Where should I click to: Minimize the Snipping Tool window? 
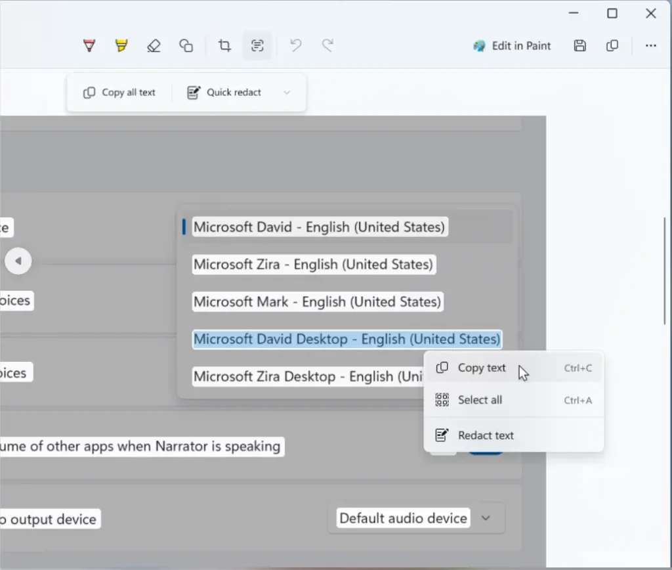pos(574,13)
